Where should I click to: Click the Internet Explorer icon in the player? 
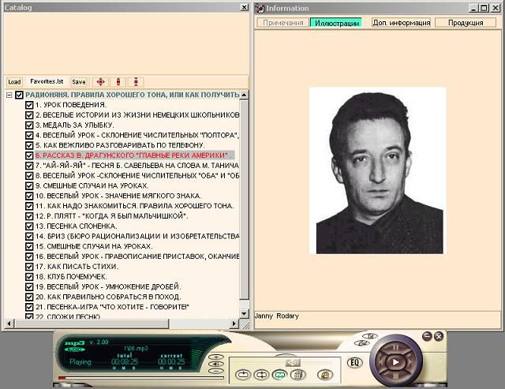(324, 374)
